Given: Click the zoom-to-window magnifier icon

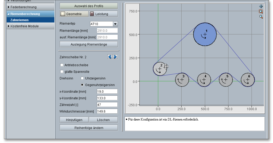Looking at the screenshot, I should pos(261,11).
